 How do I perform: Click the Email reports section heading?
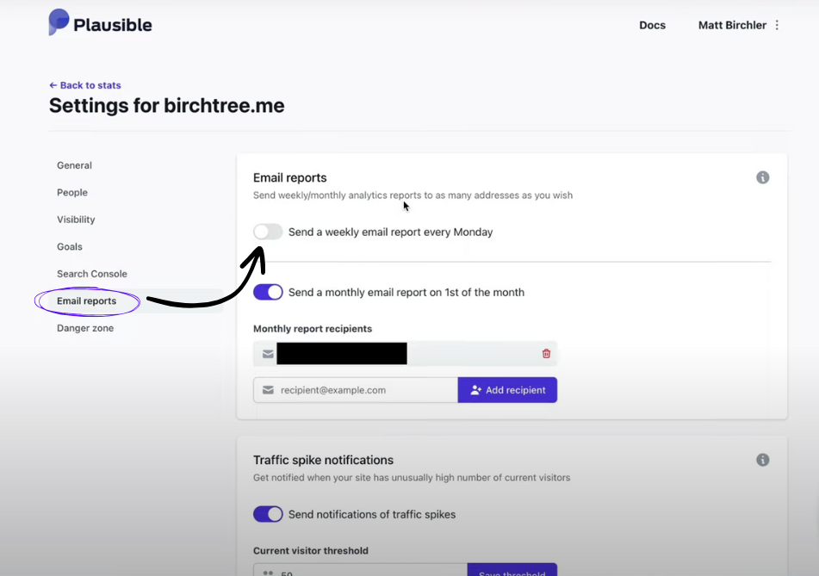(290, 177)
